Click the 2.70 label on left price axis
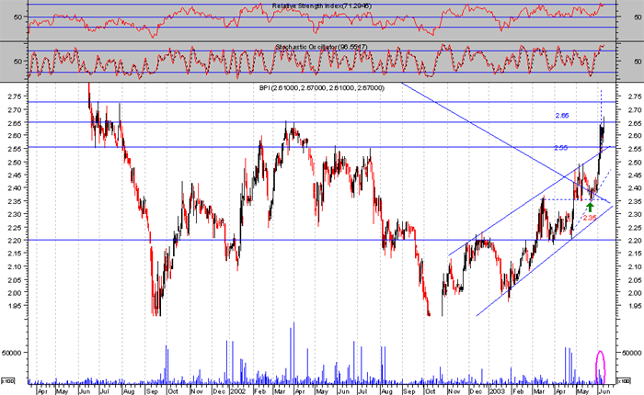 click(15, 109)
